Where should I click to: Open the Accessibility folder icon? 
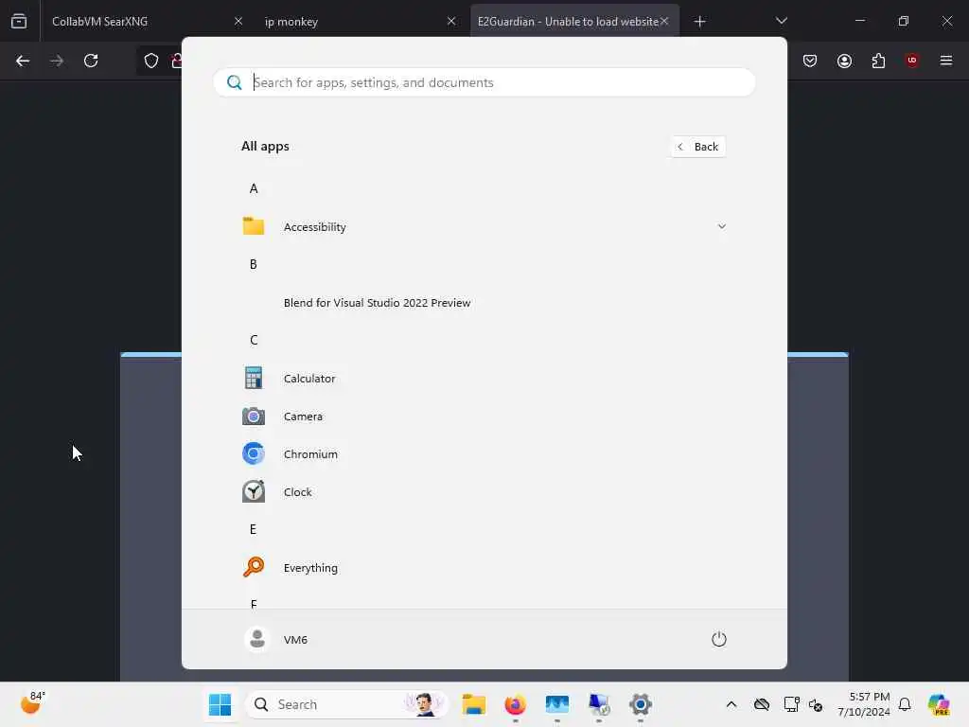coord(254,226)
